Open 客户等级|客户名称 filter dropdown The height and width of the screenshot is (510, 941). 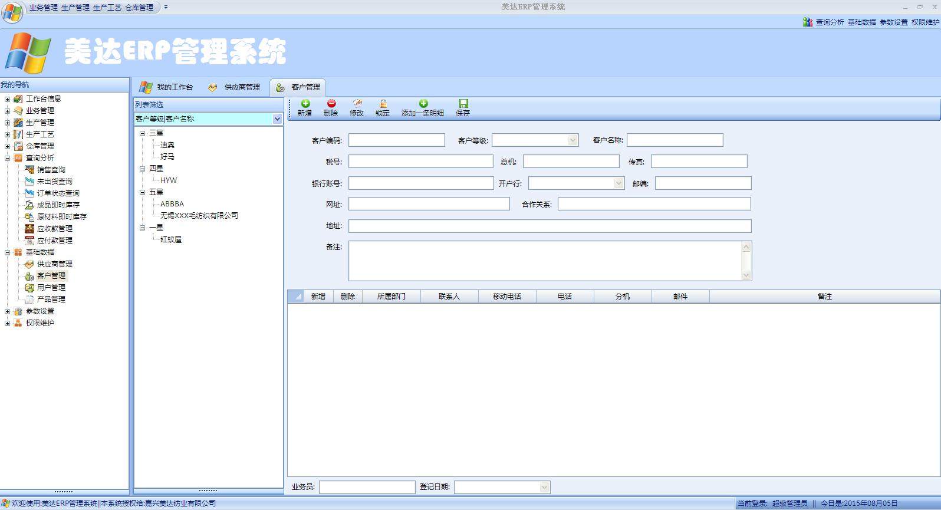pyautogui.click(x=277, y=119)
